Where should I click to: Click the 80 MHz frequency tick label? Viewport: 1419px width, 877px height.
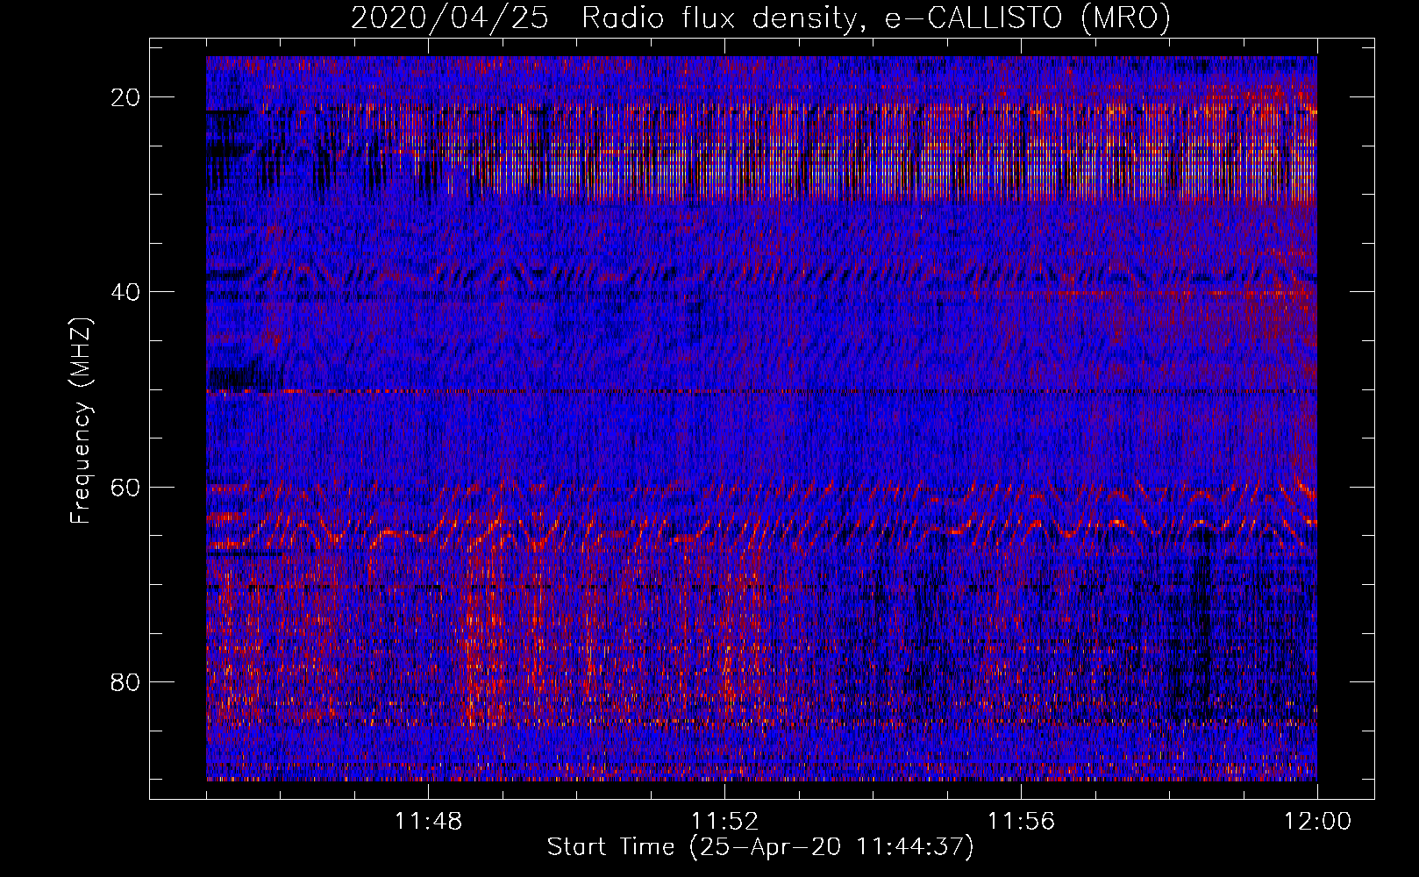(x=126, y=681)
